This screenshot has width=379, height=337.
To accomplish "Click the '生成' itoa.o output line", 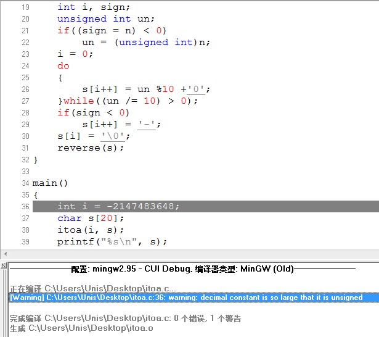I will (x=81, y=328).
